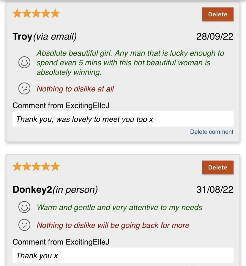Click the smiley face icon in Troy's review

(24, 62)
